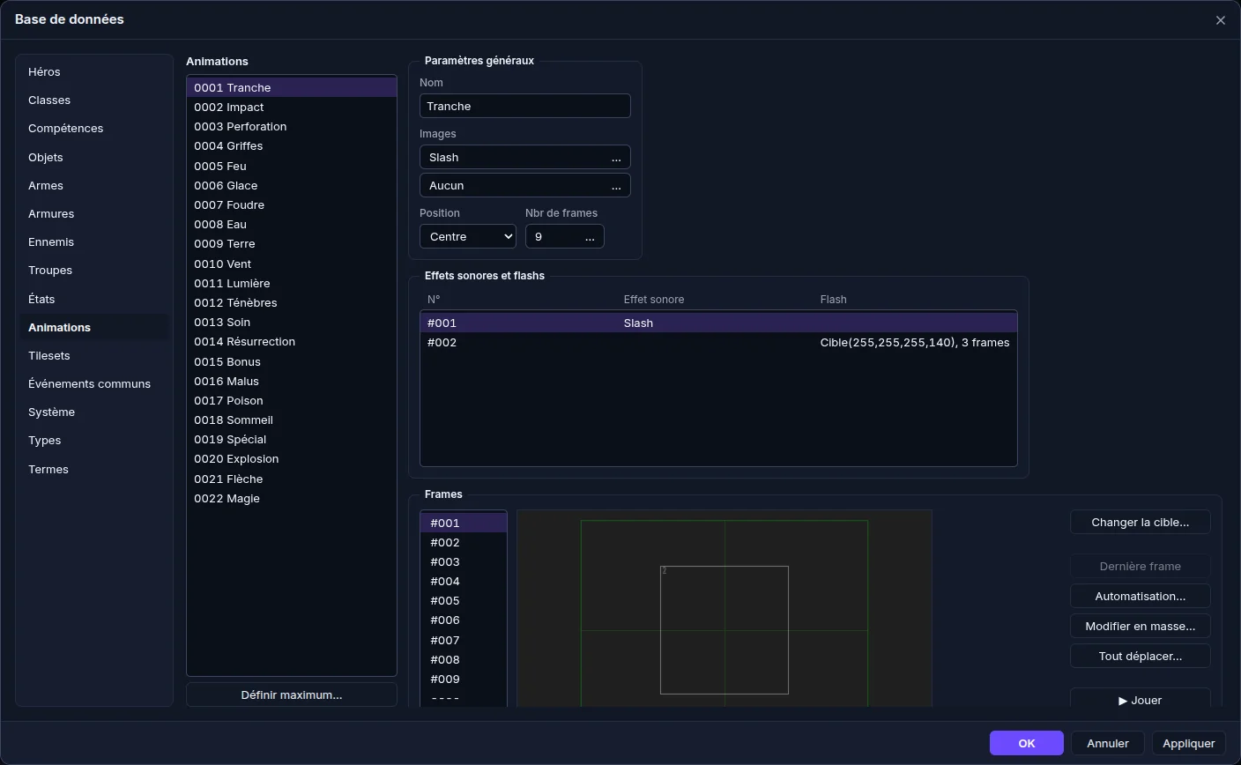Screen dimensions: 1241x765
Task: Edit the Nom field containing Tranche
Action: [x=525, y=106]
